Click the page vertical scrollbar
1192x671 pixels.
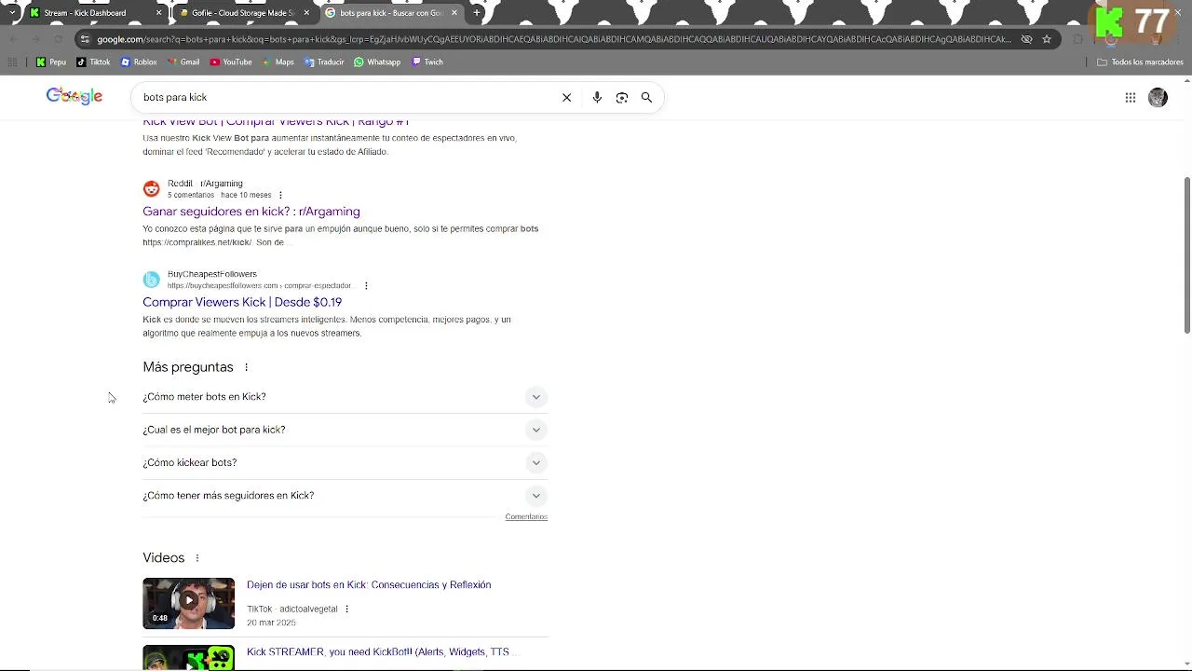1186,253
